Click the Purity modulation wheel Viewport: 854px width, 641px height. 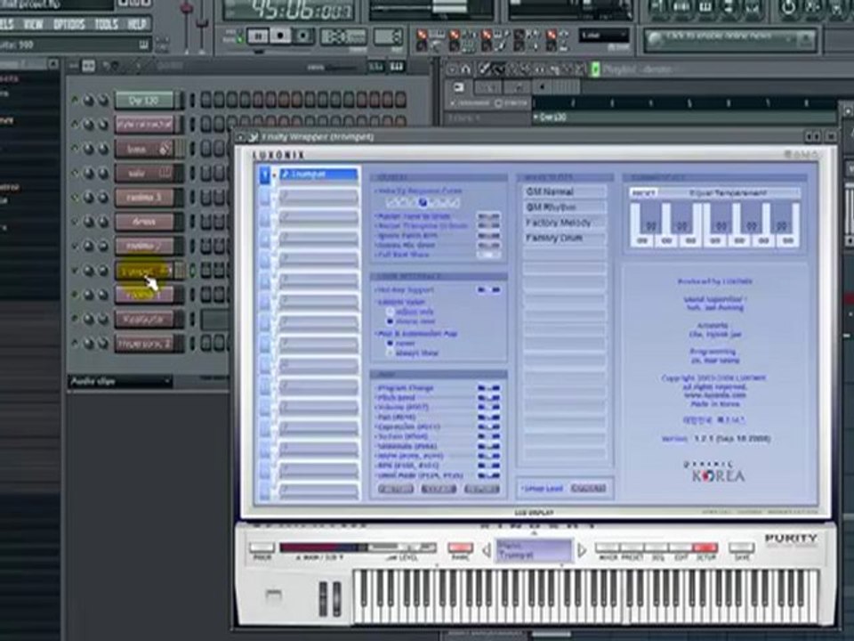(336, 598)
